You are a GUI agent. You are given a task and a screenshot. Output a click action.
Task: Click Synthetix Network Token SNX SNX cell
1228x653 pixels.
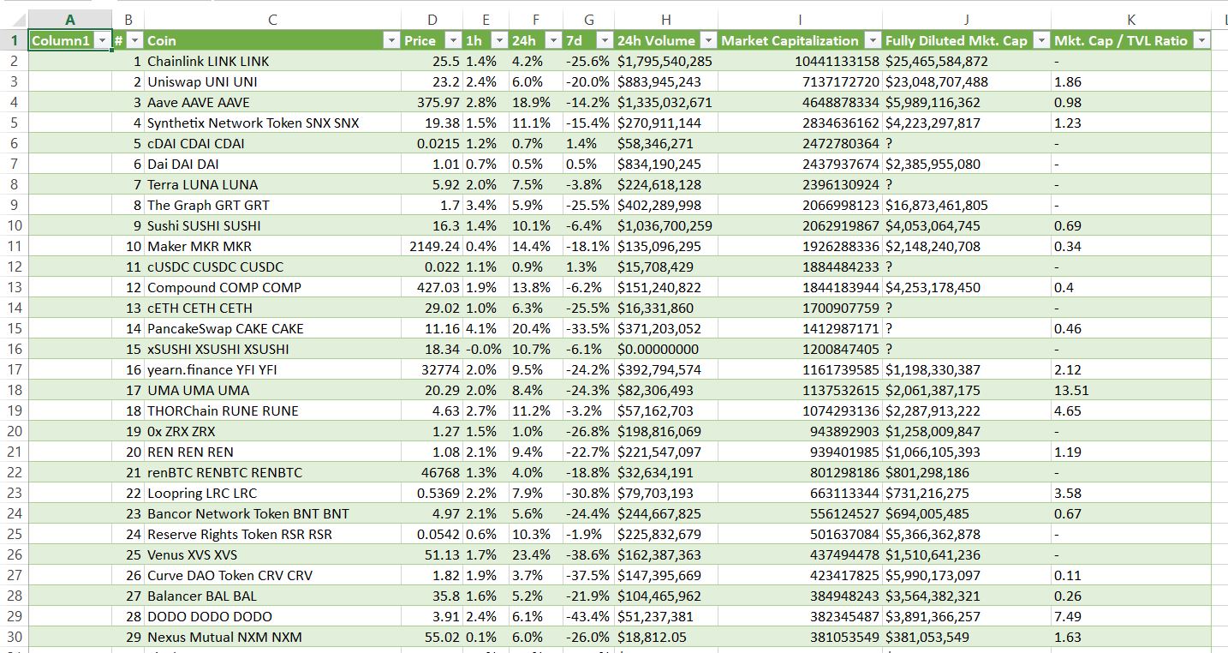(272, 123)
